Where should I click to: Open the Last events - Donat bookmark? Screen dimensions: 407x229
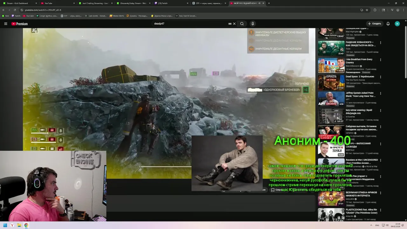click(x=96, y=16)
